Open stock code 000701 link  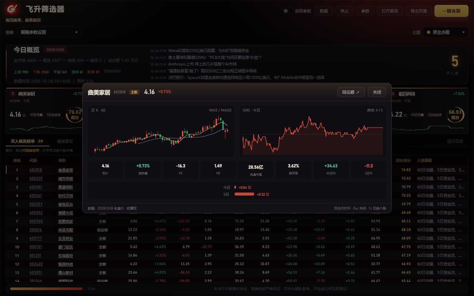(x=36, y=247)
